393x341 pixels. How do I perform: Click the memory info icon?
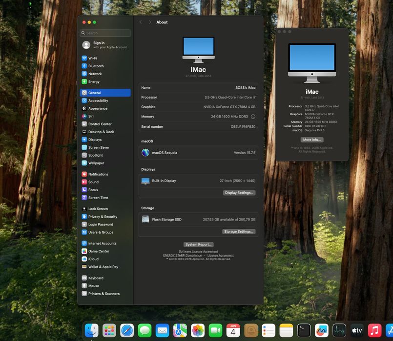click(x=253, y=117)
